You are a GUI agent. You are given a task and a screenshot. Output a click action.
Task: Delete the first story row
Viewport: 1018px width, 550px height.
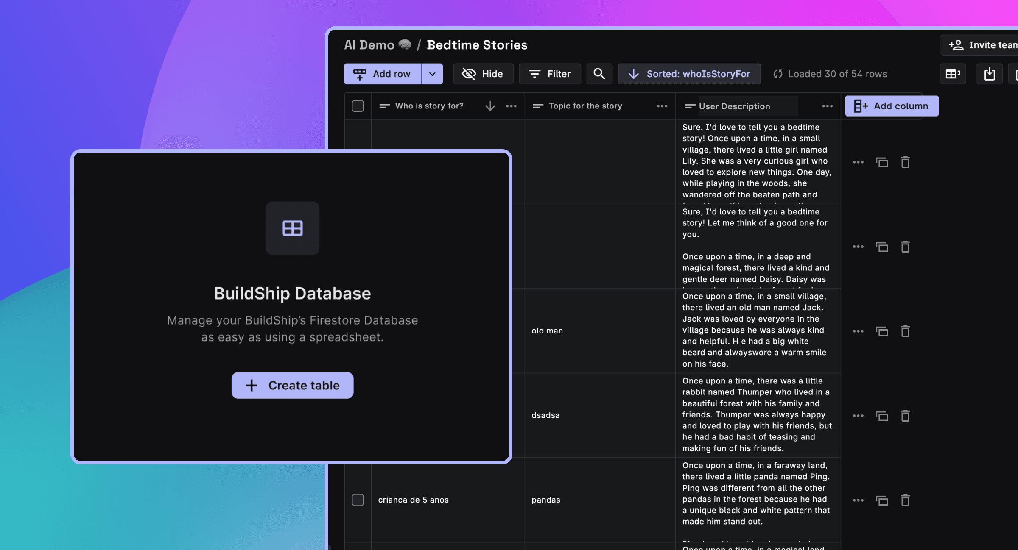tap(905, 162)
